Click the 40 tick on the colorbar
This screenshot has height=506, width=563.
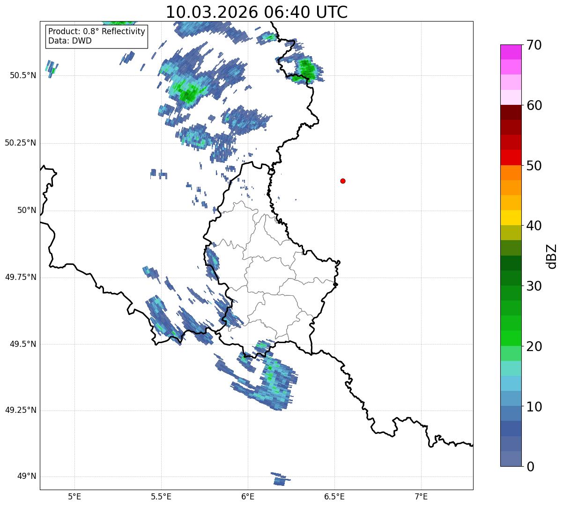pyautogui.click(x=534, y=226)
